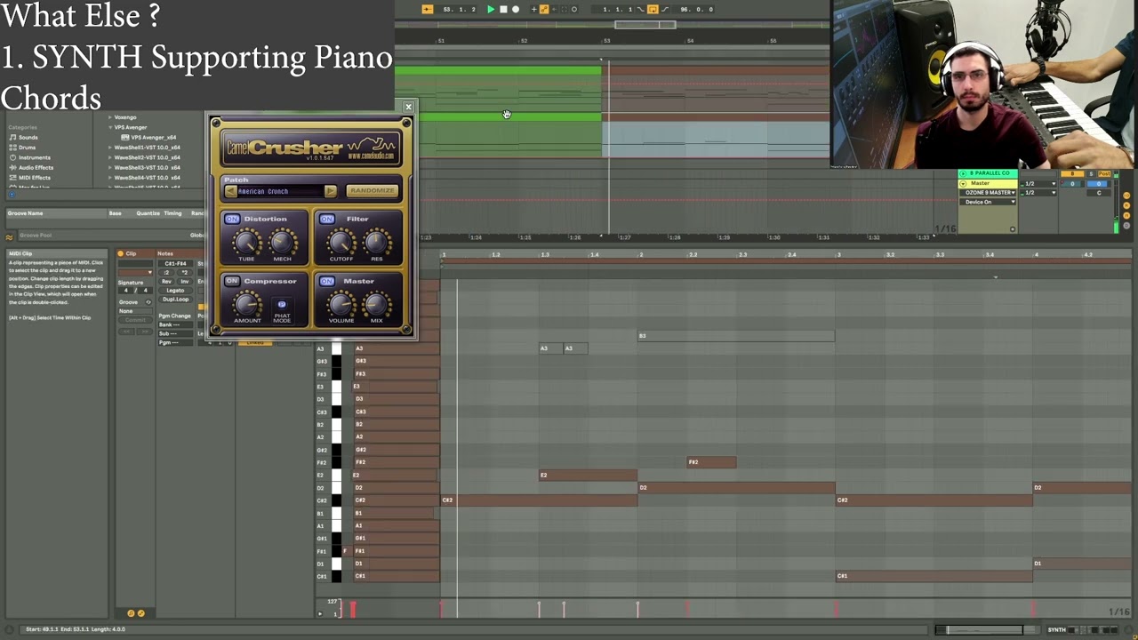Click the American Crunch patch name field
The height and width of the screenshot is (640, 1138).
(x=280, y=191)
